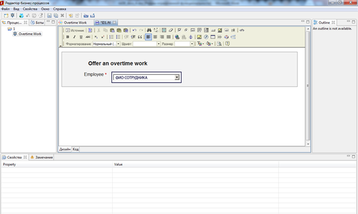
Task: Open Find with the binoculars icon
Action: pos(149,30)
